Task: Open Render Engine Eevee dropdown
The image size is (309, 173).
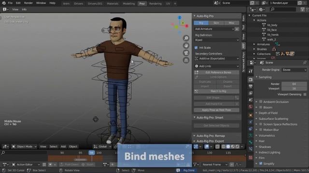Action: pos(294,70)
